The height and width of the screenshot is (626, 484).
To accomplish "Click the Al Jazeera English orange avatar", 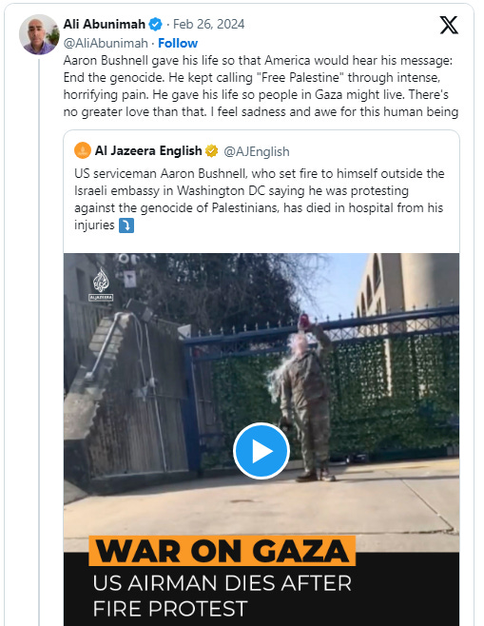I will tap(83, 150).
